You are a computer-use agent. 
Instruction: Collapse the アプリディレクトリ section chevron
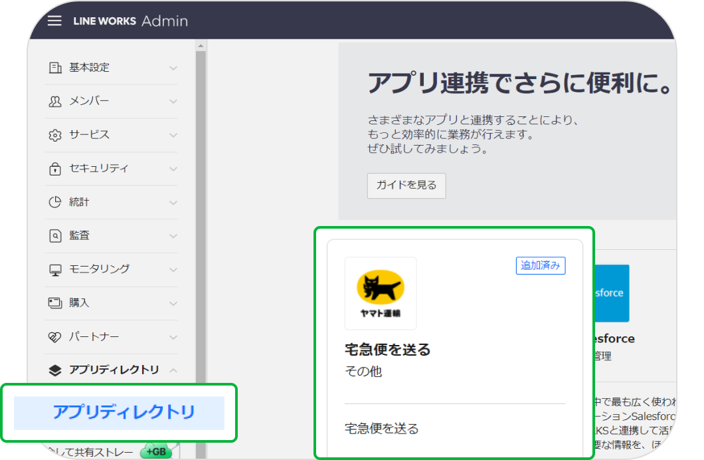tap(173, 370)
